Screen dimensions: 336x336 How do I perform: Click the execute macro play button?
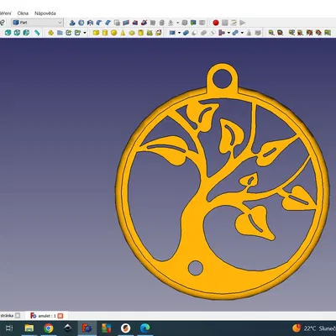pyautogui.click(x=242, y=23)
